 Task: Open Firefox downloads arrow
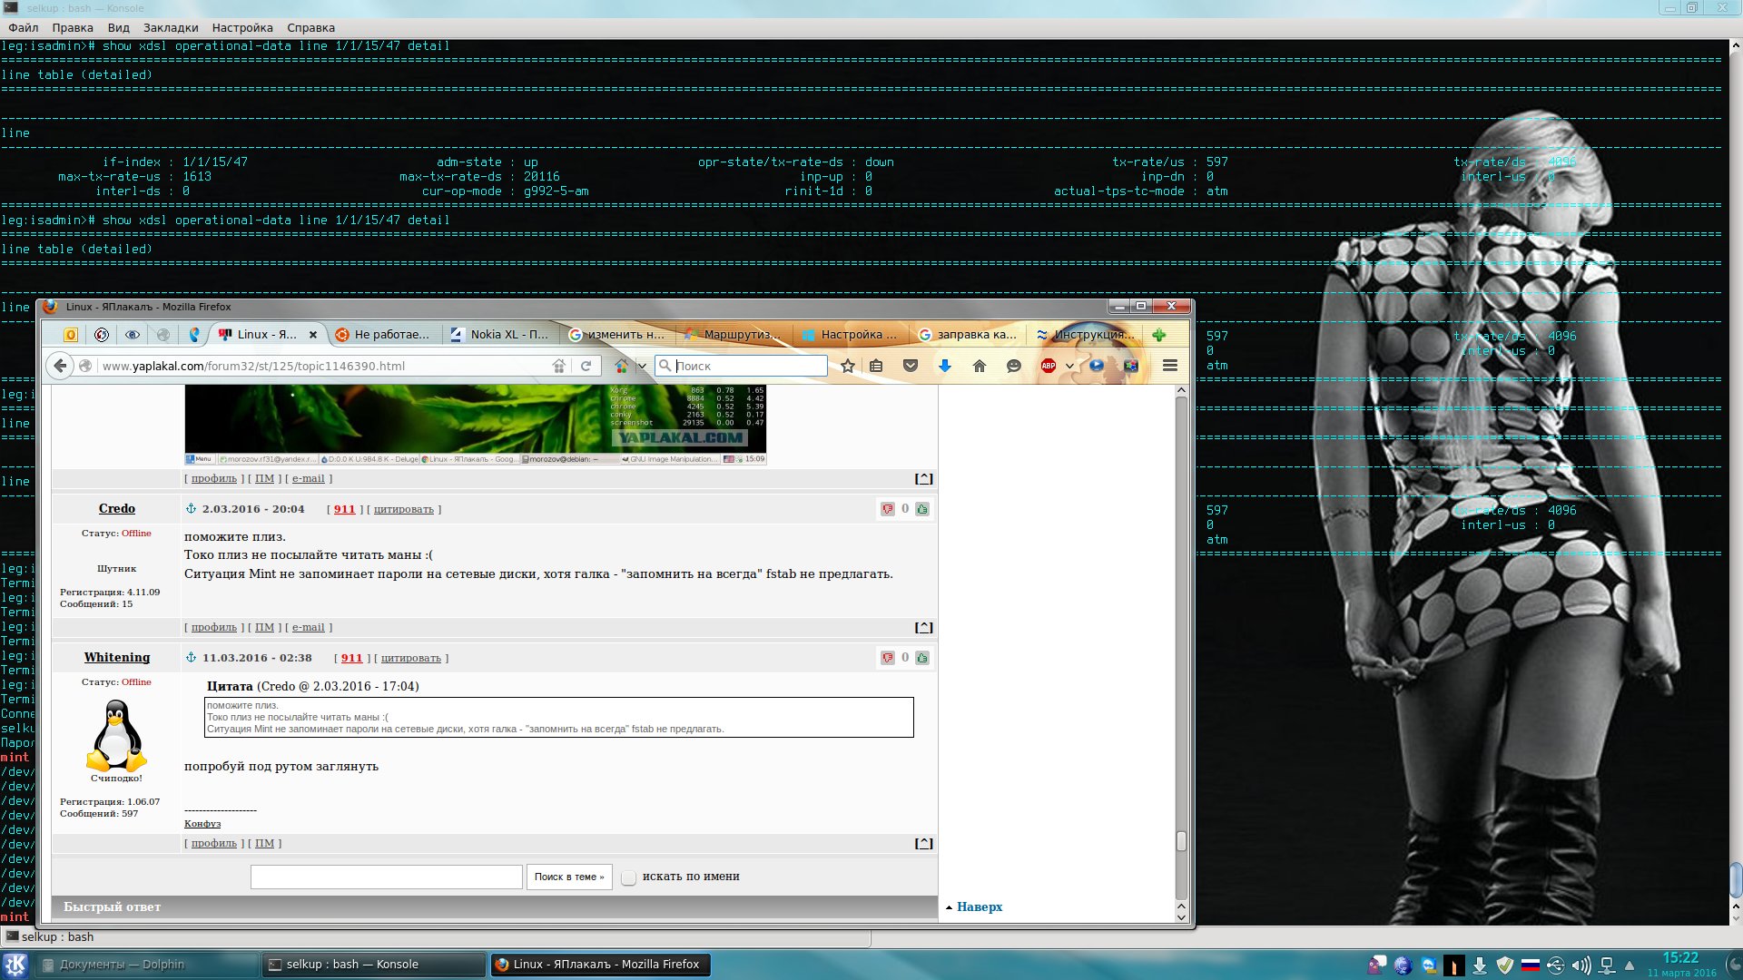click(x=945, y=366)
